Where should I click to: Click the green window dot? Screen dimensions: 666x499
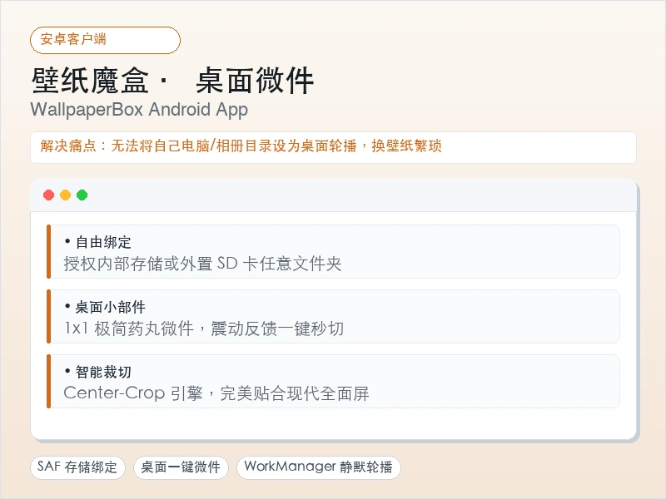82,195
